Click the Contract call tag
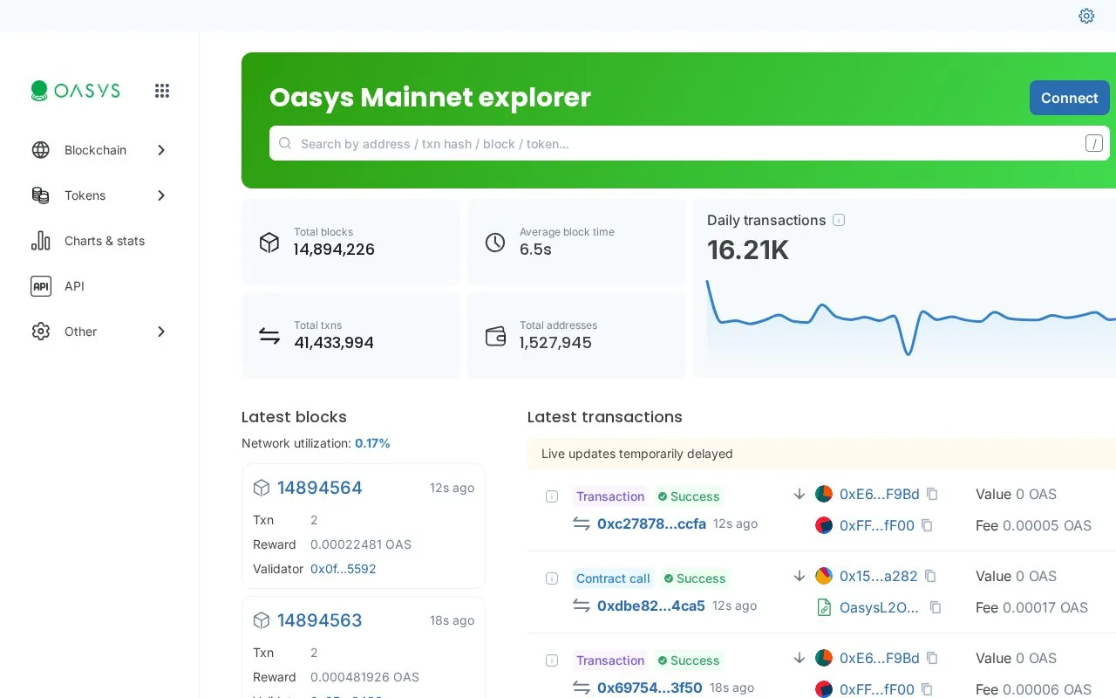This screenshot has height=698, width=1116. [613, 578]
